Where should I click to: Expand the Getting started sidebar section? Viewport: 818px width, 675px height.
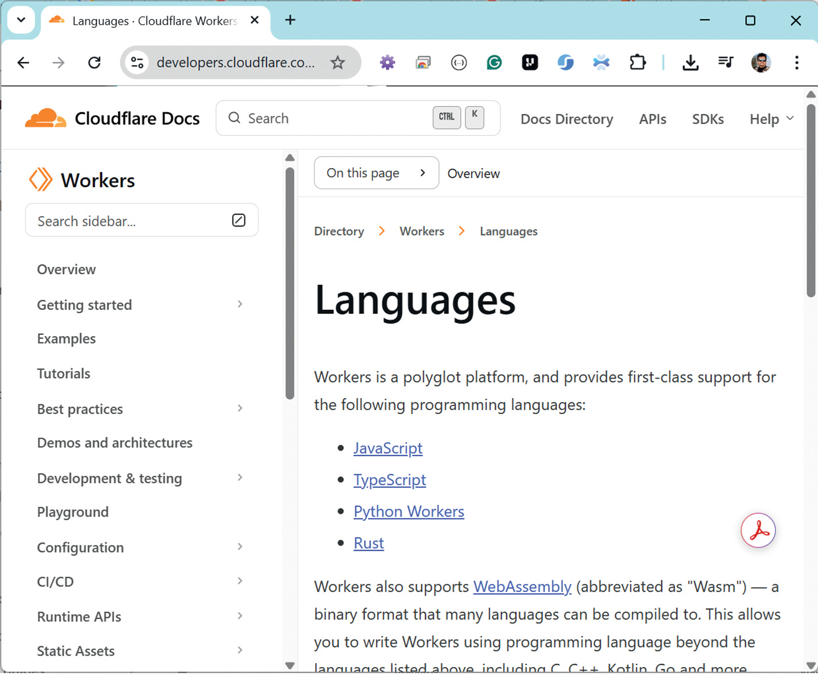pyautogui.click(x=240, y=304)
